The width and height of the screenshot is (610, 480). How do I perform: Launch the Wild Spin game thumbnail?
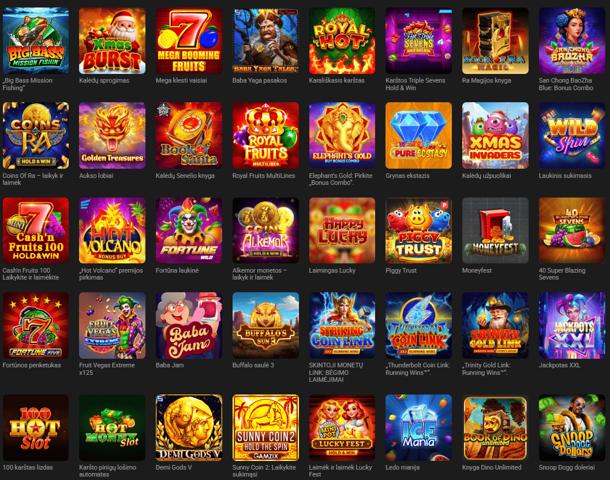tap(572, 136)
